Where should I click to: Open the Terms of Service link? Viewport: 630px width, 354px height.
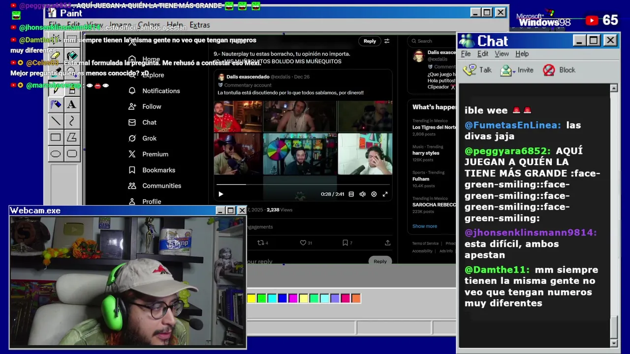pyautogui.click(x=425, y=243)
